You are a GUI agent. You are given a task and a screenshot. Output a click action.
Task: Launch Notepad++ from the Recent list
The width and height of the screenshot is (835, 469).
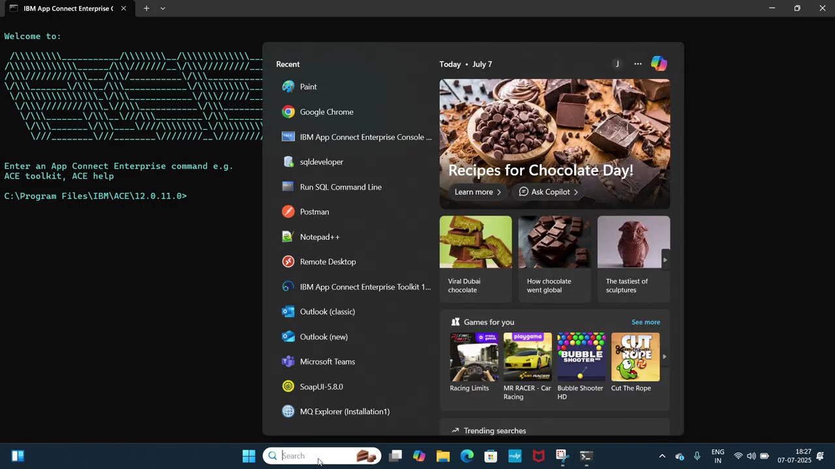point(356,236)
